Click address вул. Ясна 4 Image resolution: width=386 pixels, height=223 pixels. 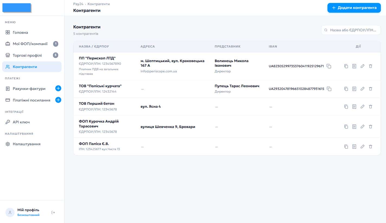click(150, 107)
